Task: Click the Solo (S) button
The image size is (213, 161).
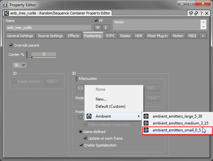Action: coord(105,28)
